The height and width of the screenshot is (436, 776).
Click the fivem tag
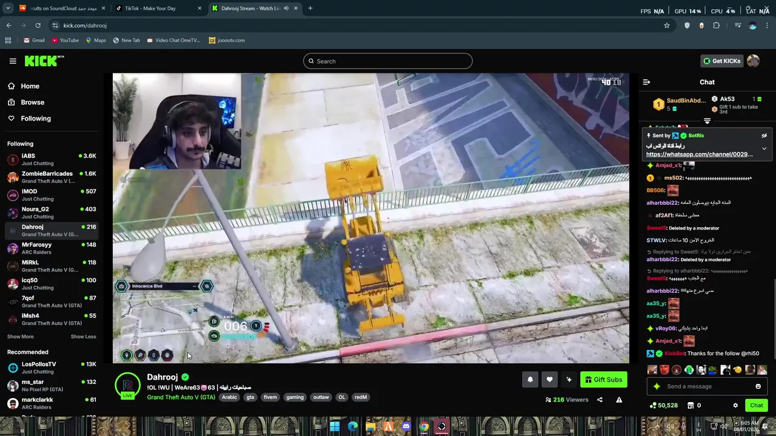click(270, 397)
